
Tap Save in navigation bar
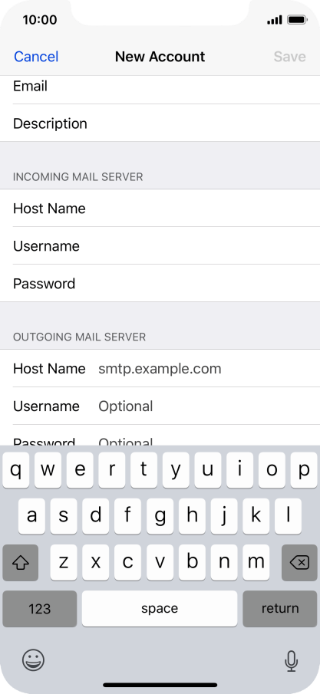[289, 57]
